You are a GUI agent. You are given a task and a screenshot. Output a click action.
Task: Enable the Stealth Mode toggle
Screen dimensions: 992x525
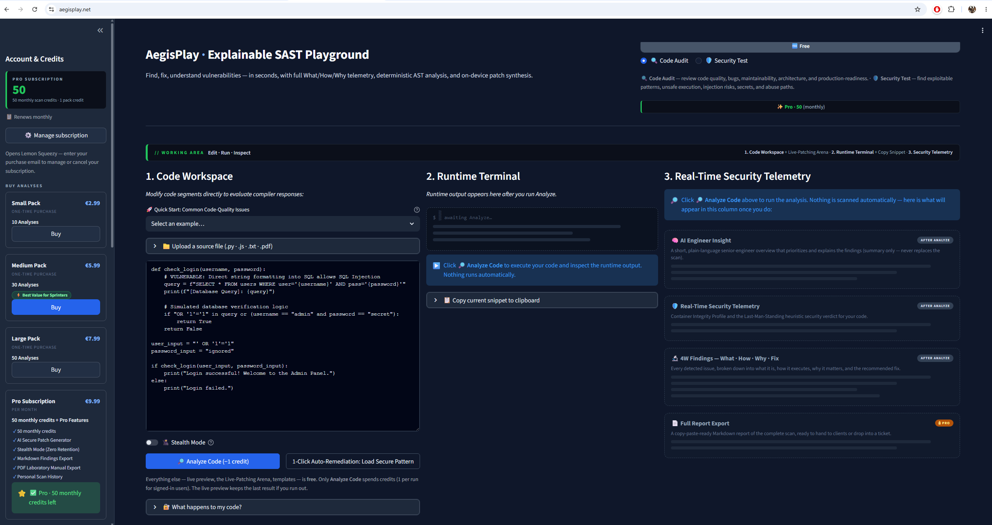(152, 442)
